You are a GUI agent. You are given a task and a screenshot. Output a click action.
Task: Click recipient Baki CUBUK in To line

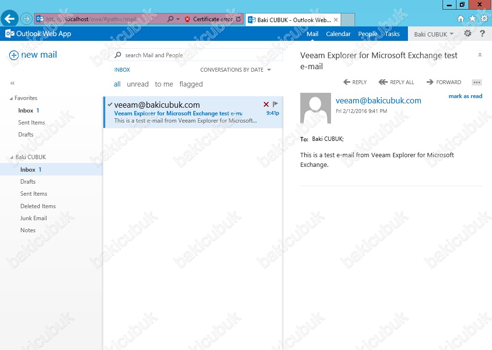(x=328, y=139)
